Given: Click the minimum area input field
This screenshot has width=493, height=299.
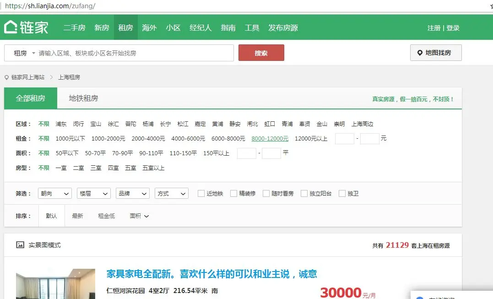Looking at the screenshot, I should tap(246, 153).
